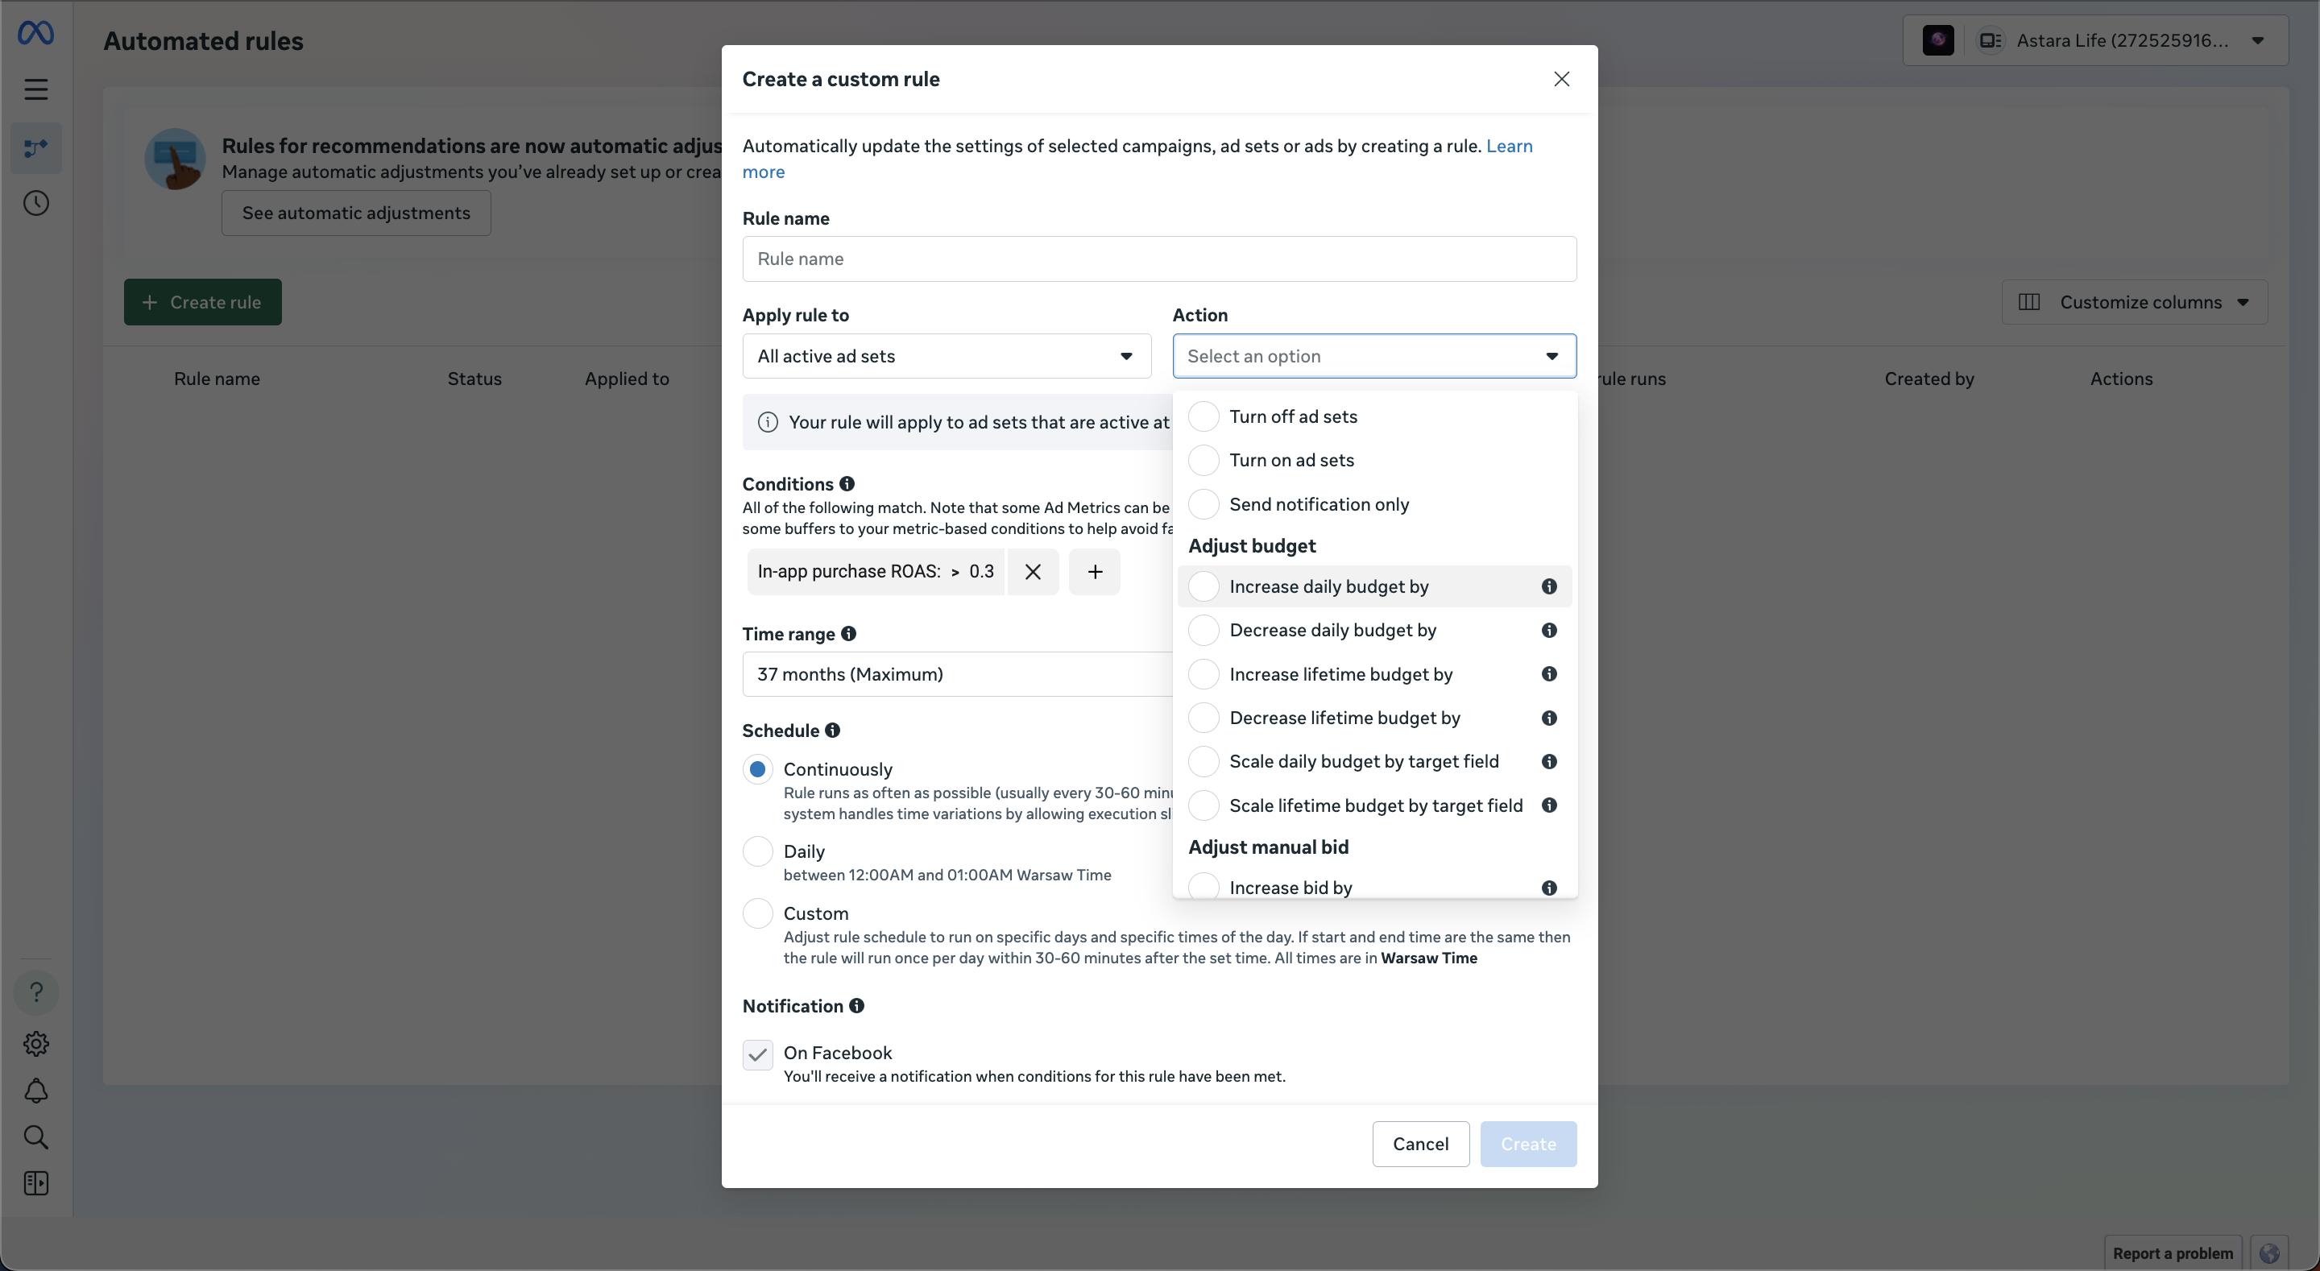The image size is (2320, 1271).
Task: Show notifications via the bell icon
Action: [x=36, y=1091]
